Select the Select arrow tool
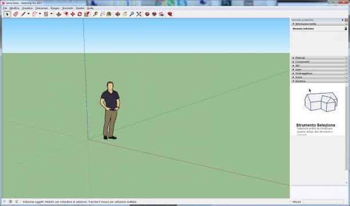Screen dimensions: 350x206 point(7,14)
